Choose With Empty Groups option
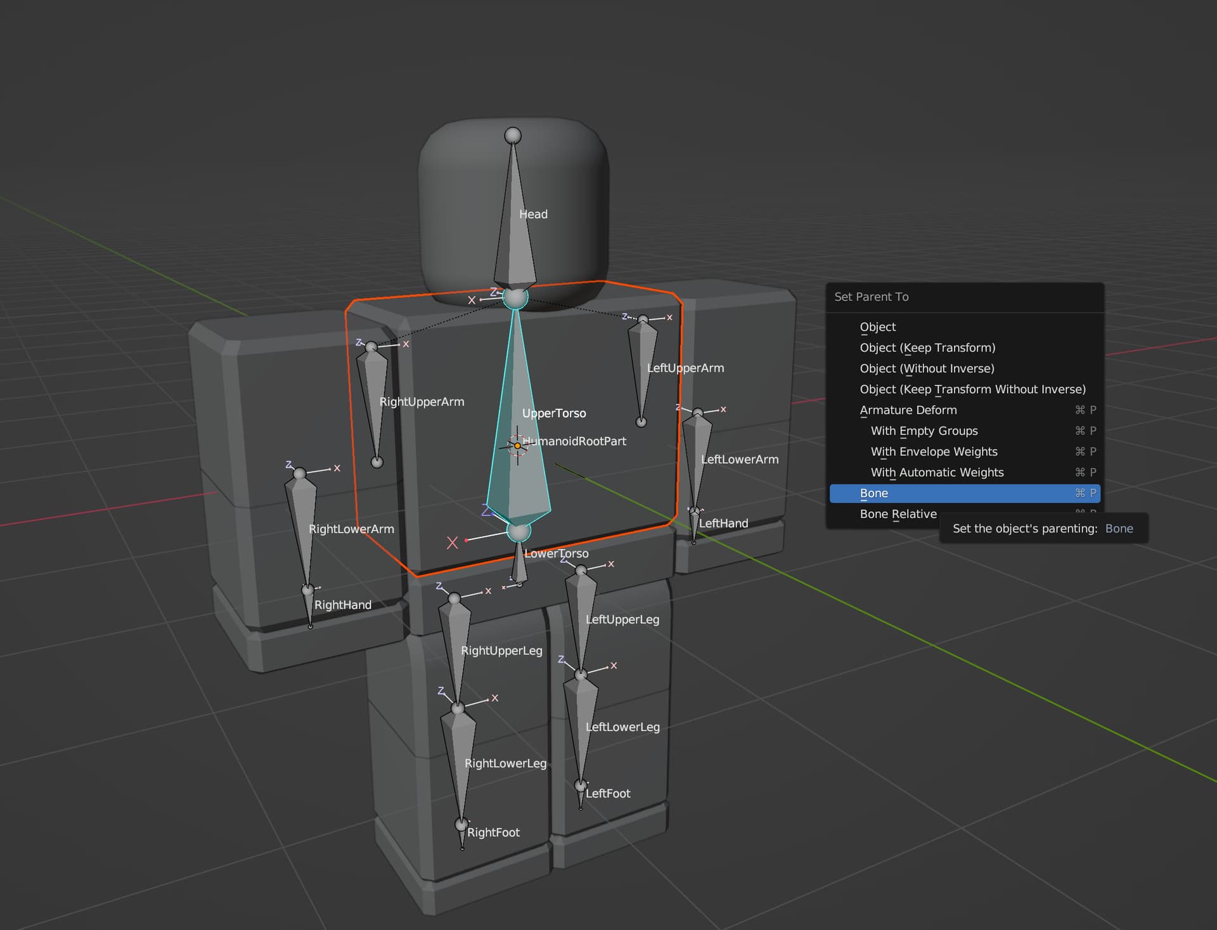The height and width of the screenshot is (930, 1217). 924,431
